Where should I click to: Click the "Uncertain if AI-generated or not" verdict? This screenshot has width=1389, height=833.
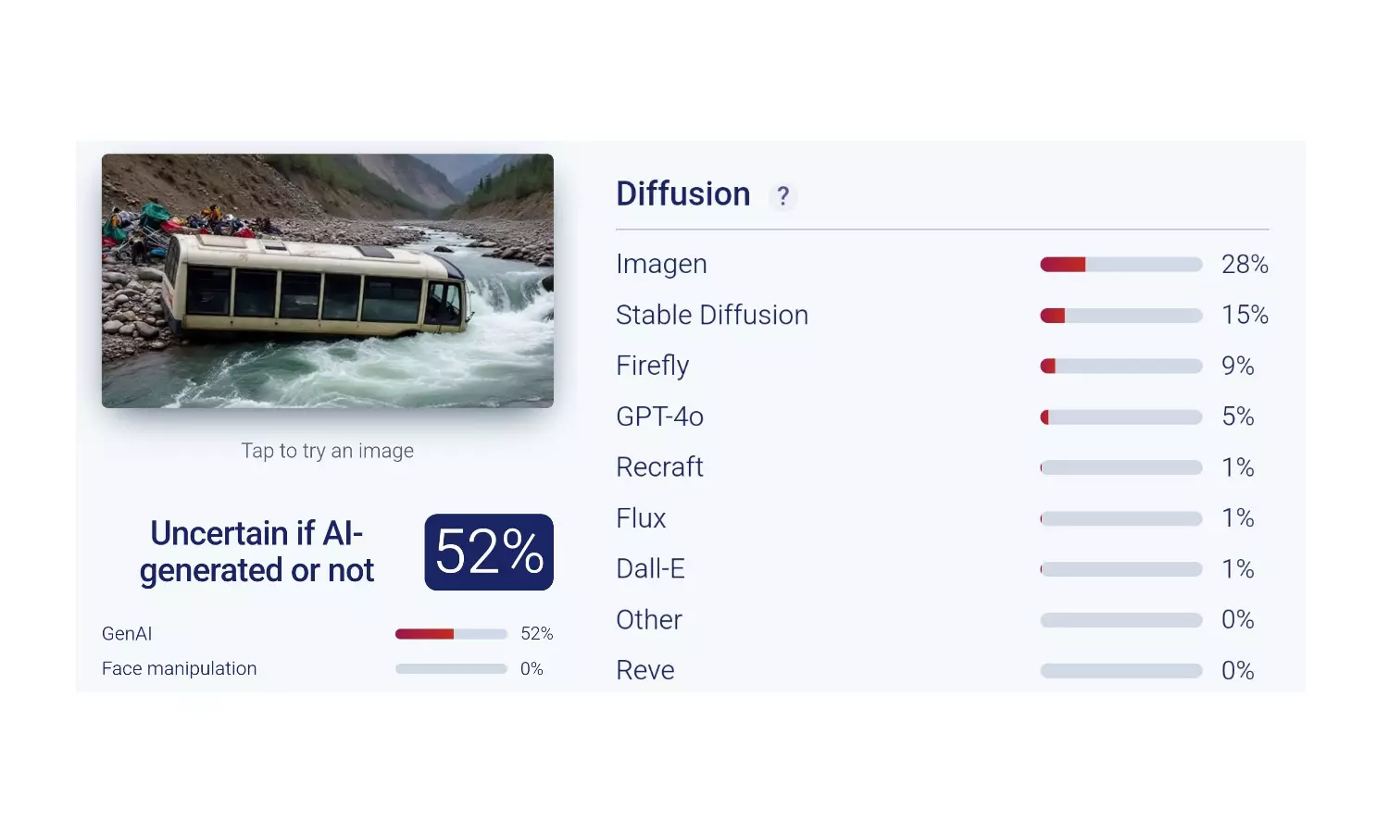[257, 552]
